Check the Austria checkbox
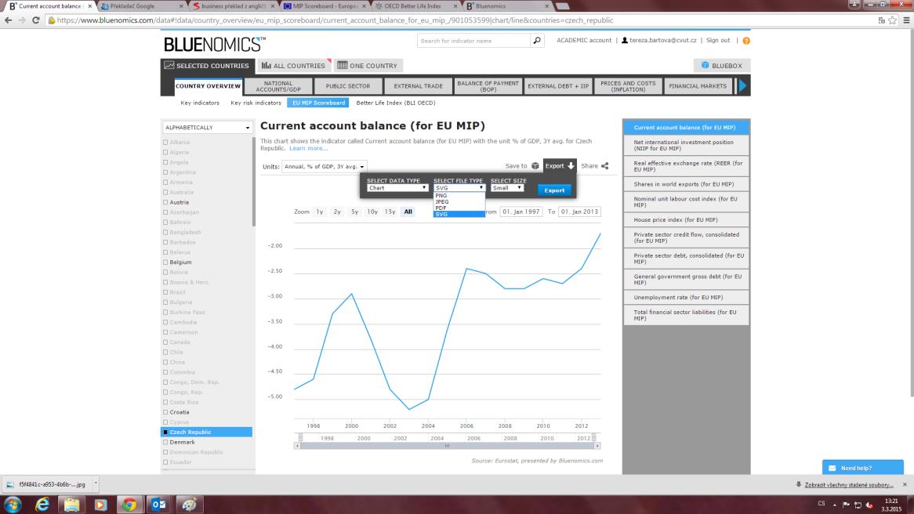This screenshot has width=914, height=514. tap(165, 202)
